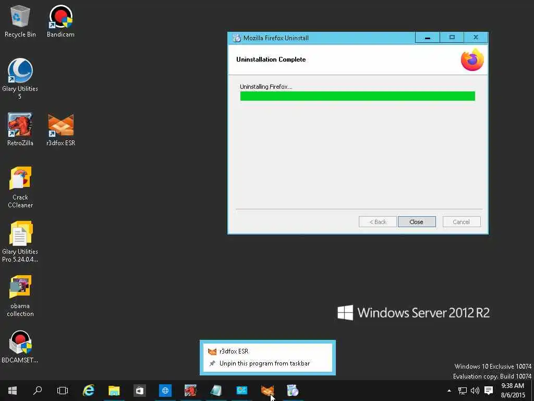Open File Explorer from the taskbar

(114, 391)
